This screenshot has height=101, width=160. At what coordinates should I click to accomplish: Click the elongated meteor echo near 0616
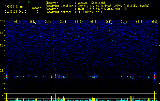click(92, 77)
